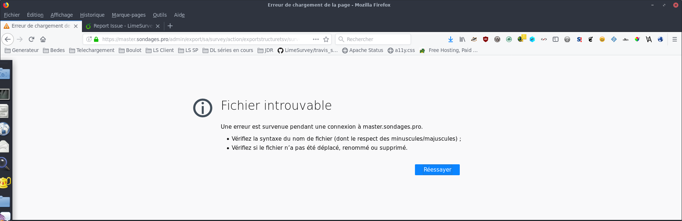Click the back arrow button
682x221 pixels.
tap(8, 39)
